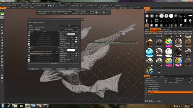Open Preferred Mapping dropdown showing Cube Mapping
The height and width of the screenshot is (108, 193).
click(69, 30)
